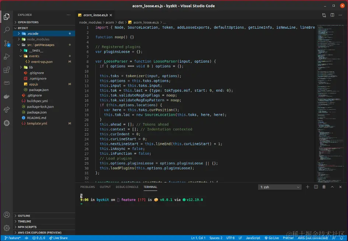Click the open changes compare icon

324,15
